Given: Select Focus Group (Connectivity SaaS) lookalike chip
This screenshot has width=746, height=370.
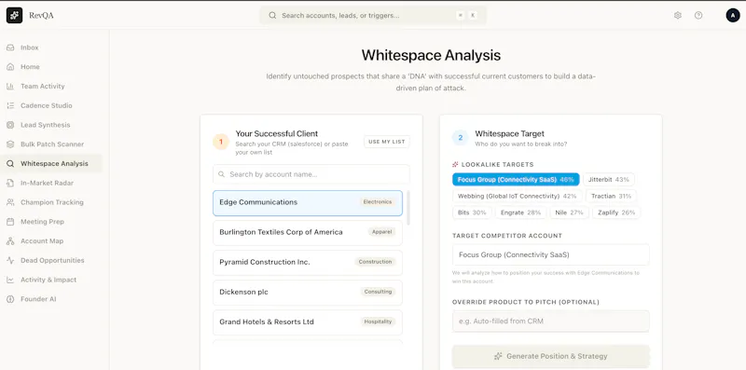Looking at the screenshot, I should click(x=516, y=179).
